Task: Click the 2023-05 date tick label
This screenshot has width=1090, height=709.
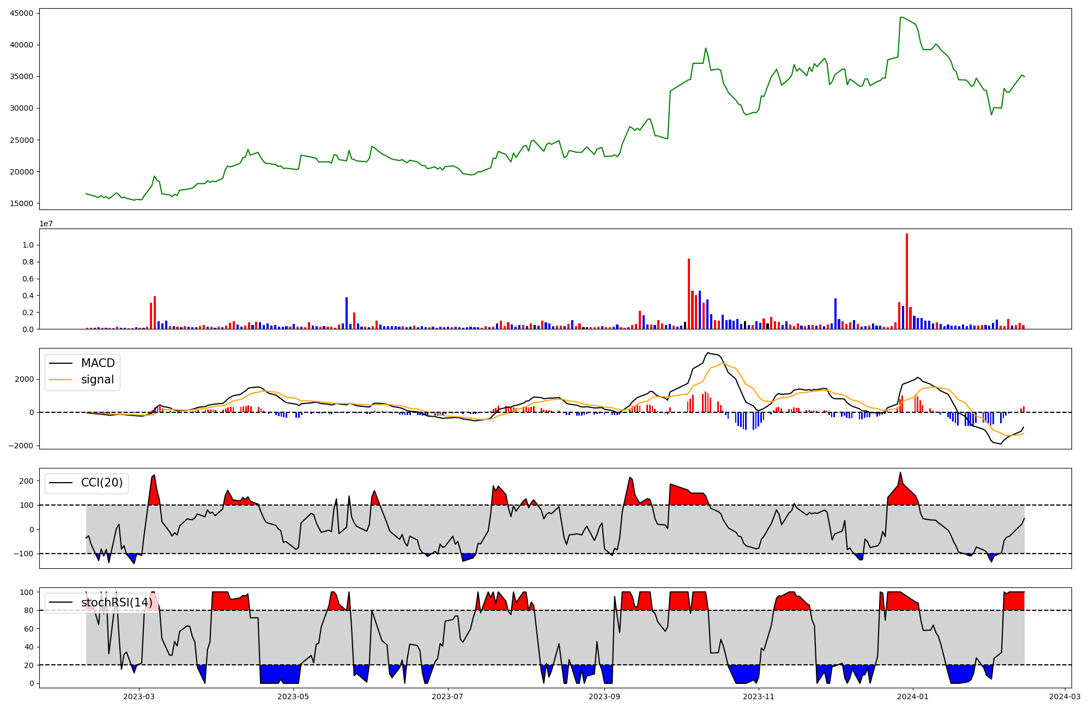Action: (x=294, y=696)
